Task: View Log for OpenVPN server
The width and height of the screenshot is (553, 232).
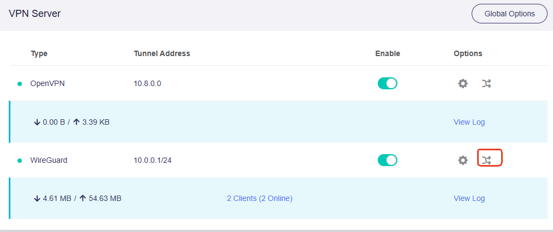Action: click(469, 122)
